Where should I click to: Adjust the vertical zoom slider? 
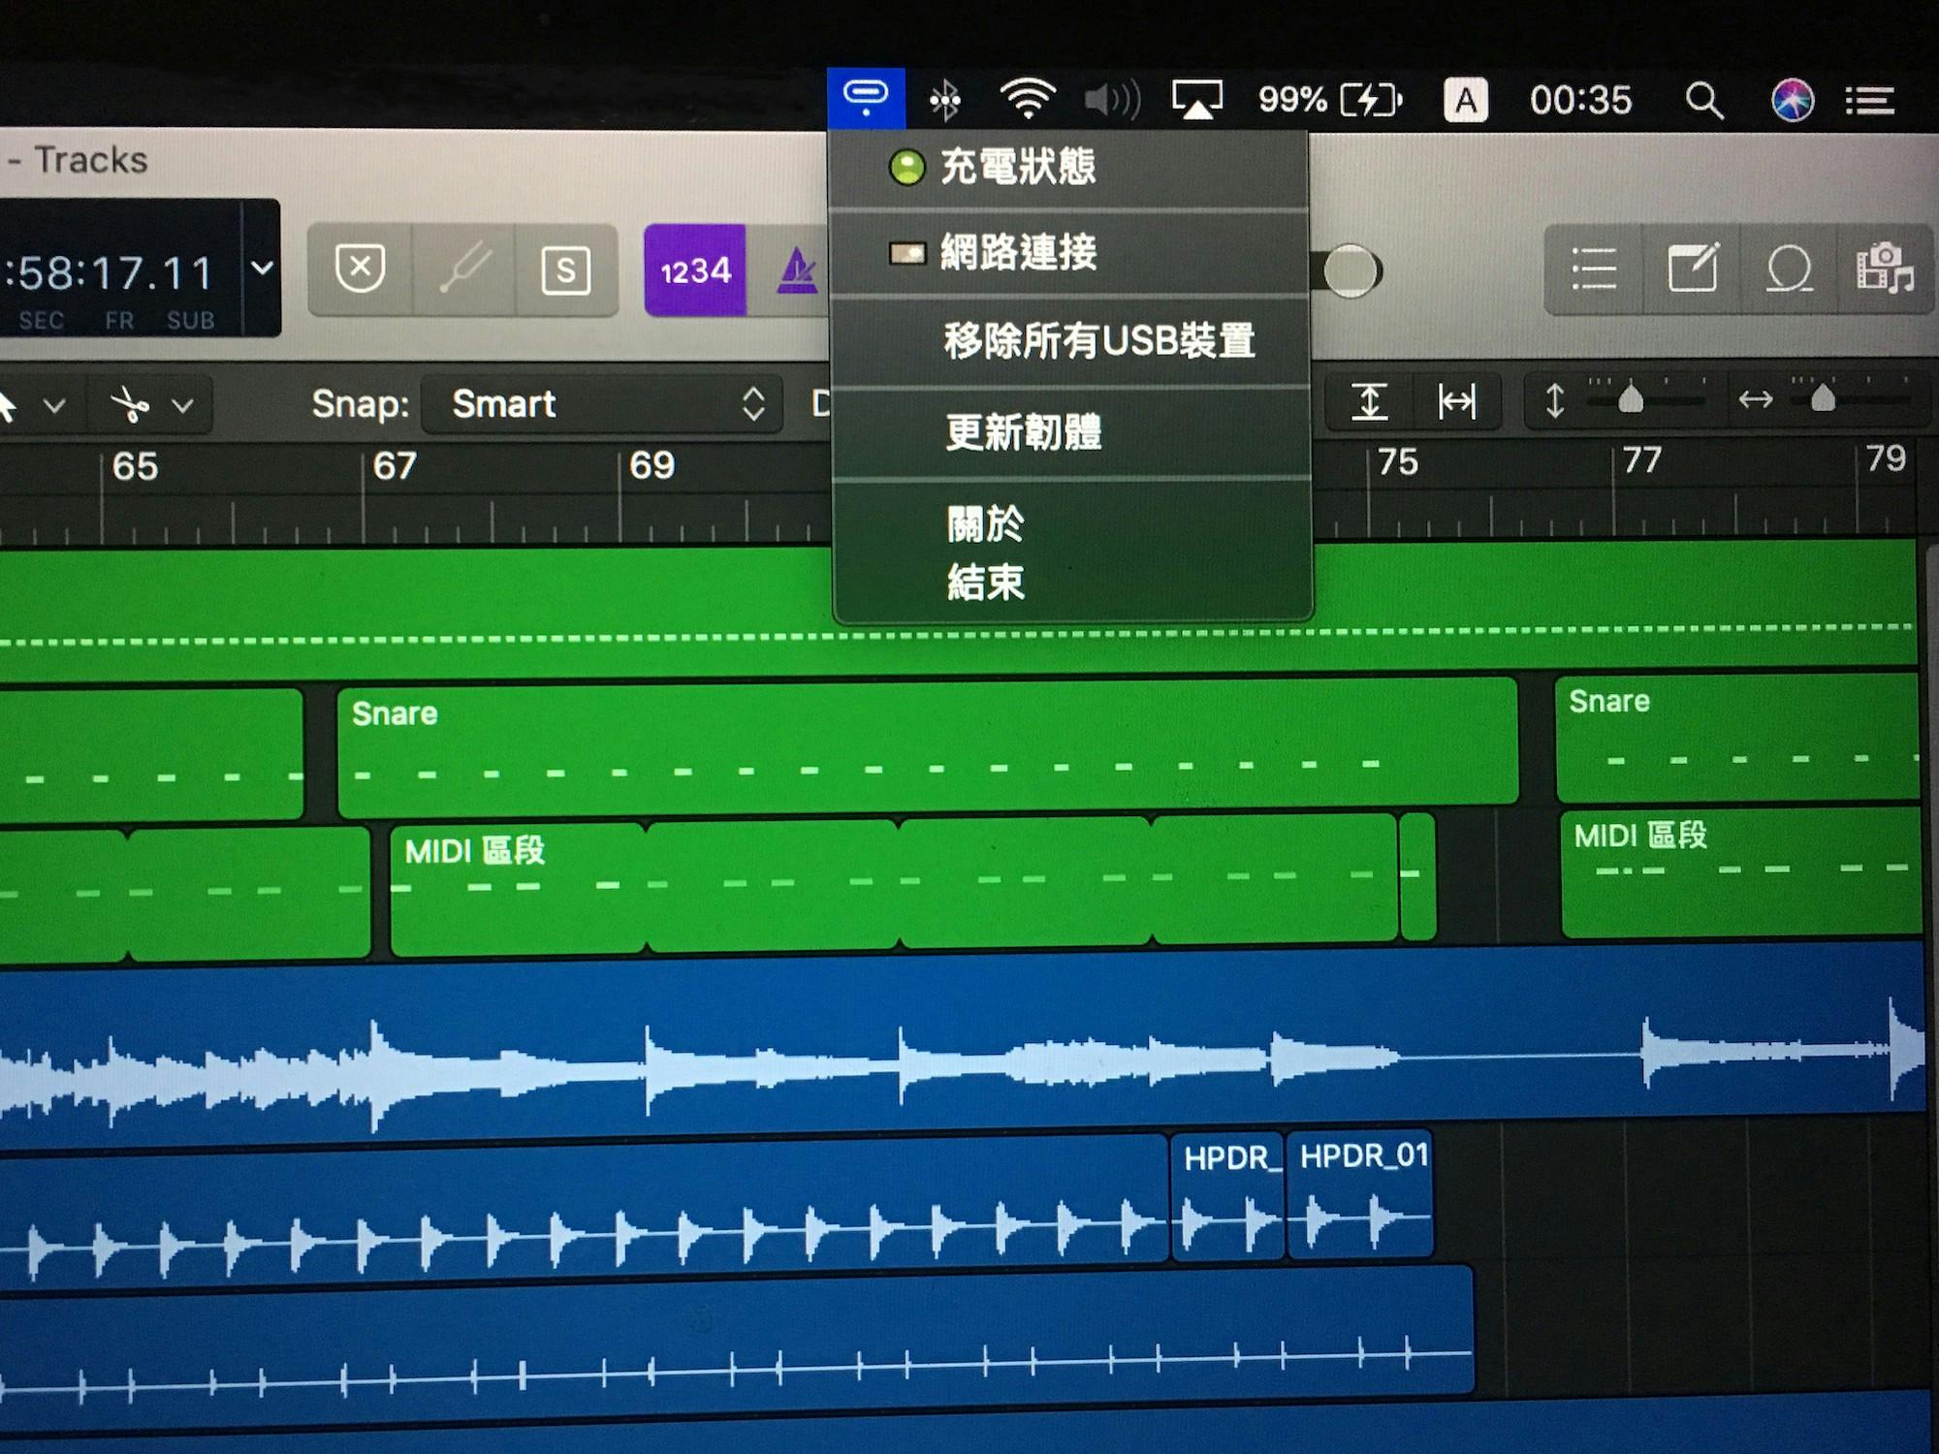[1631, 398]
